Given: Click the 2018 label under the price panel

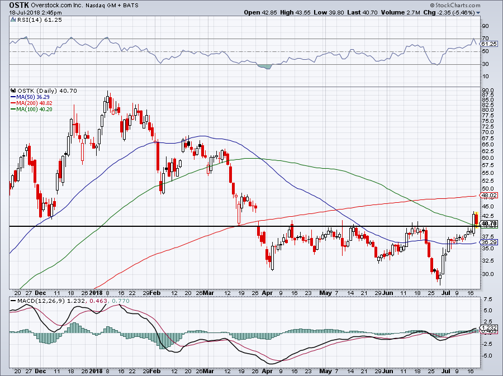Looking at the screenshot, I should click(95, 293).
